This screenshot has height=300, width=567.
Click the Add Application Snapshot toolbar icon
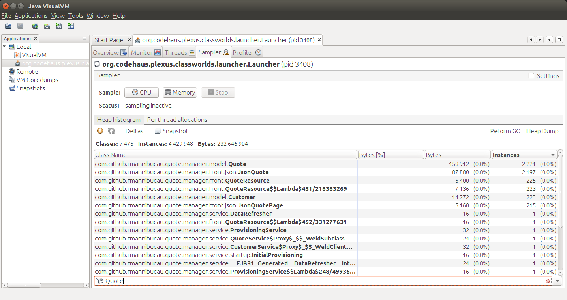71,26
